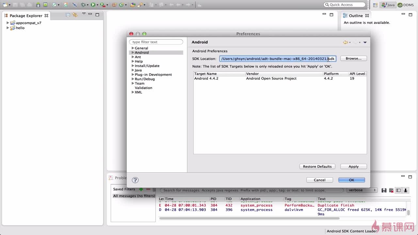Click the preferences filter text box
418x235 pixels.
156,42
